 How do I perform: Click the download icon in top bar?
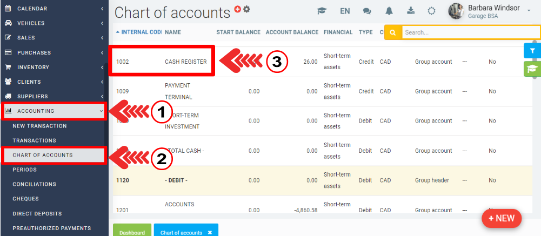(x=410, y=11)
